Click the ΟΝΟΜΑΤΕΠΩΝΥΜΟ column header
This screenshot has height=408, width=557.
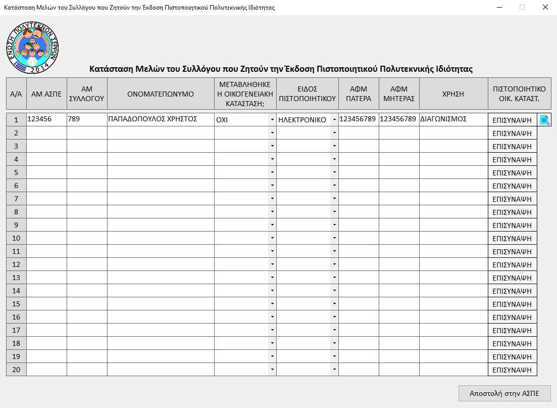point(161,94)
